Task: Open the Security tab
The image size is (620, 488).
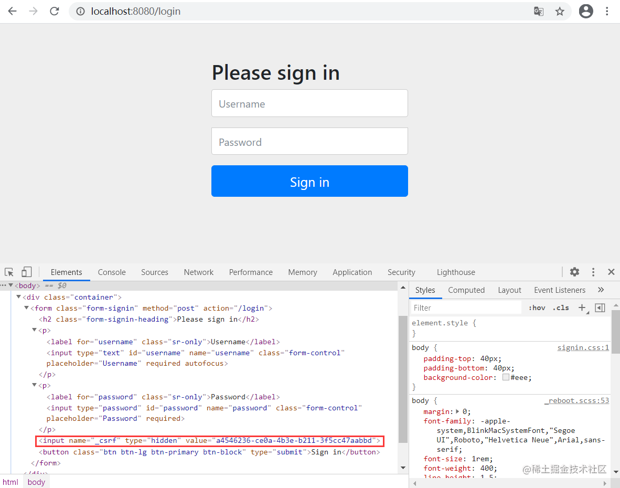Action: coord(401,272)
